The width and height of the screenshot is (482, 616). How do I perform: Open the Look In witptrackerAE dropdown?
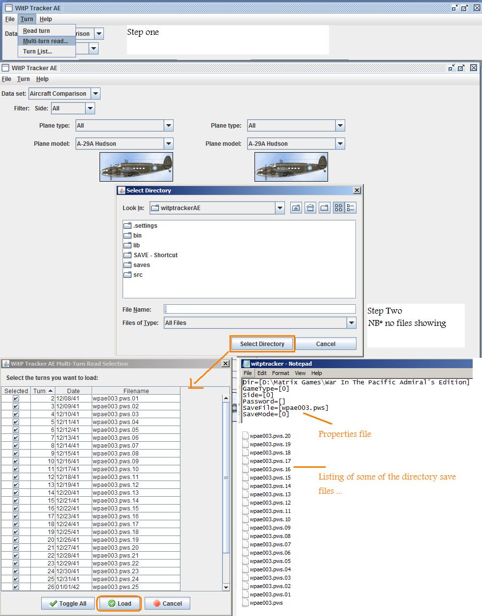click(280, 208)
